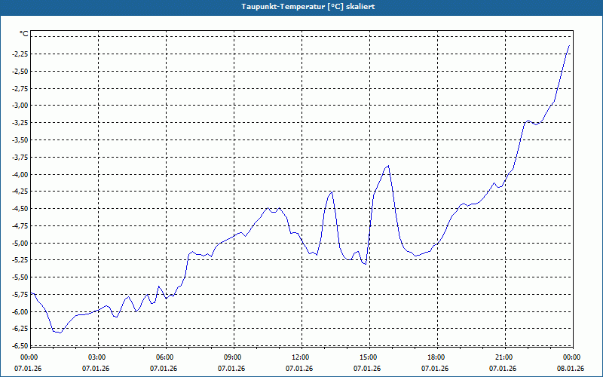Click the chart title Taupunkt-Temperatur [°C] skaliert
The width and height of the screenshot is (603, 377).
coord(308,7)
